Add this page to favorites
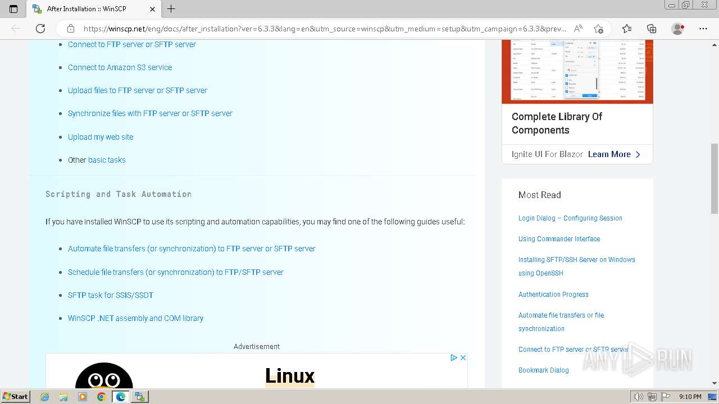The height and width of the screenshot is (404, 719). [598, 29]
